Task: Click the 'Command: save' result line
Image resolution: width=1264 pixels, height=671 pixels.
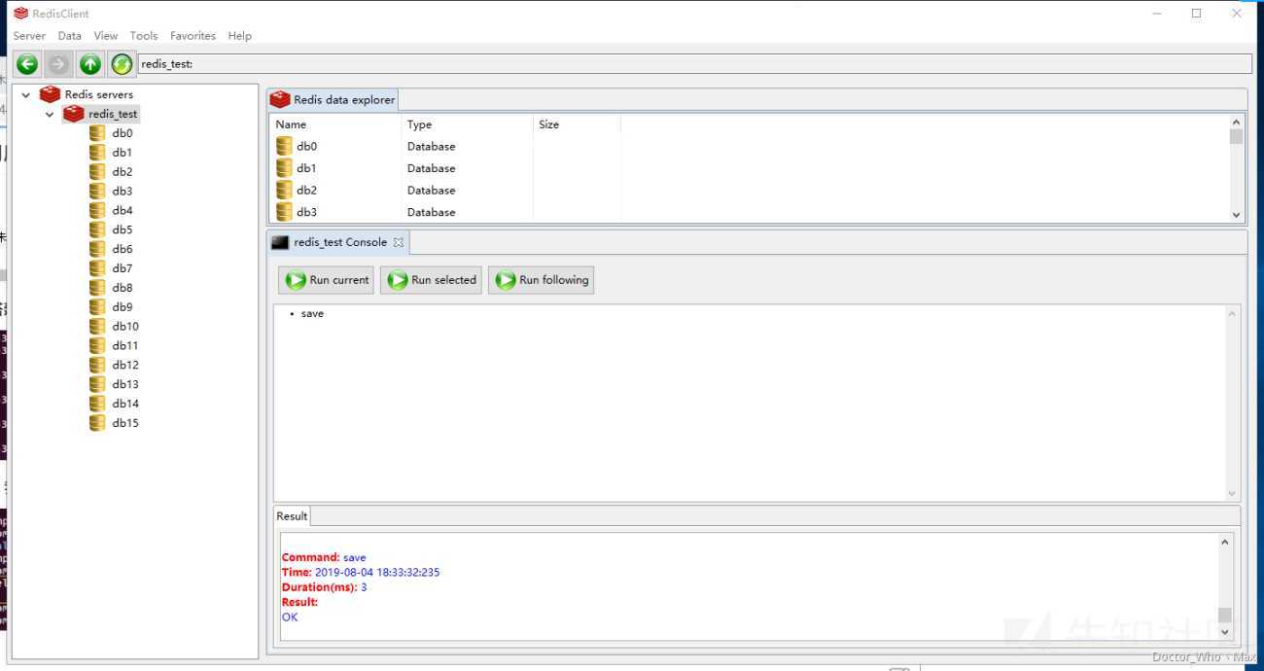Action: 324,558
